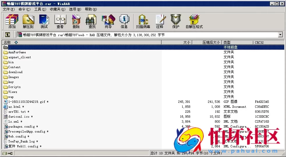Click packed size value 10,832
The height and width of the screenshot is (157, 286).
coord(215,117)
